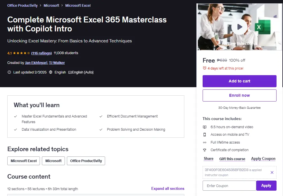The height and width of the screenshot is (196, 283).
Task: Click the Share link
Action: (x=209, y=159)
